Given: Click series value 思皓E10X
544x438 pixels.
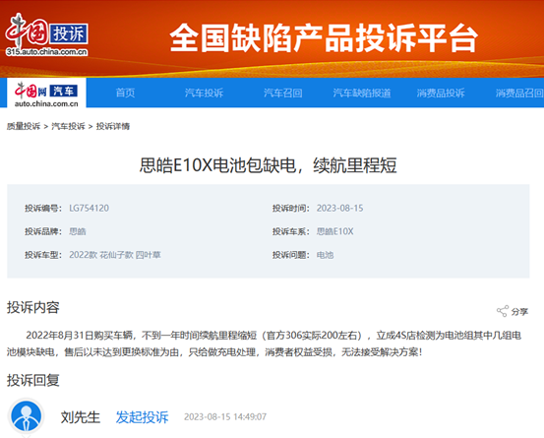Looking at the screenshot, I should [x=334, y=231].
